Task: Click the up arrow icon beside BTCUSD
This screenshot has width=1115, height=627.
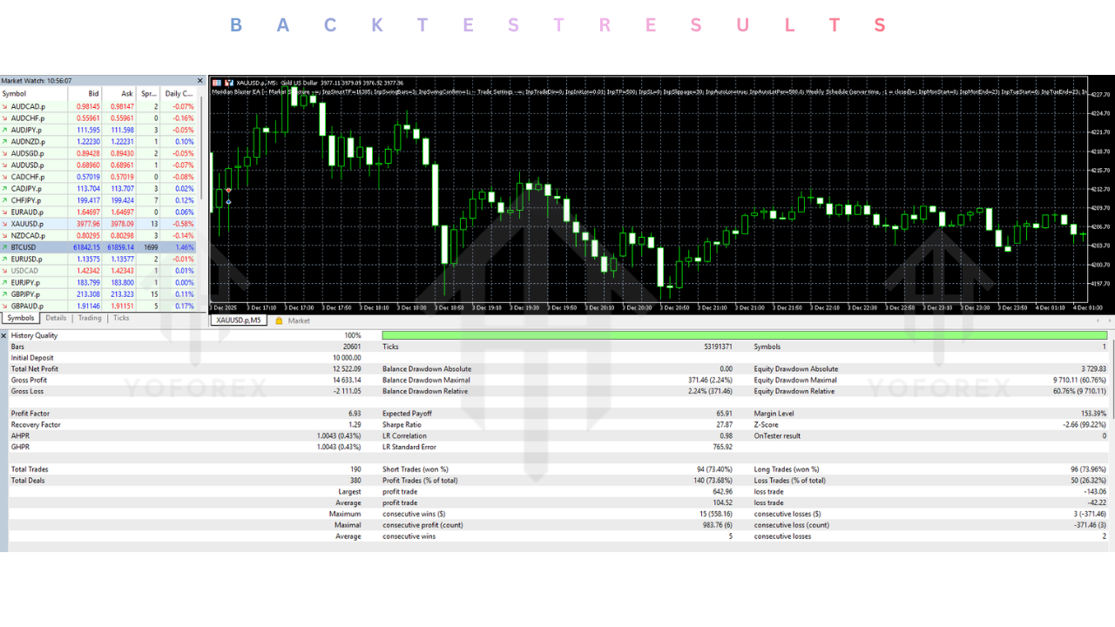Action: [5, 247]
